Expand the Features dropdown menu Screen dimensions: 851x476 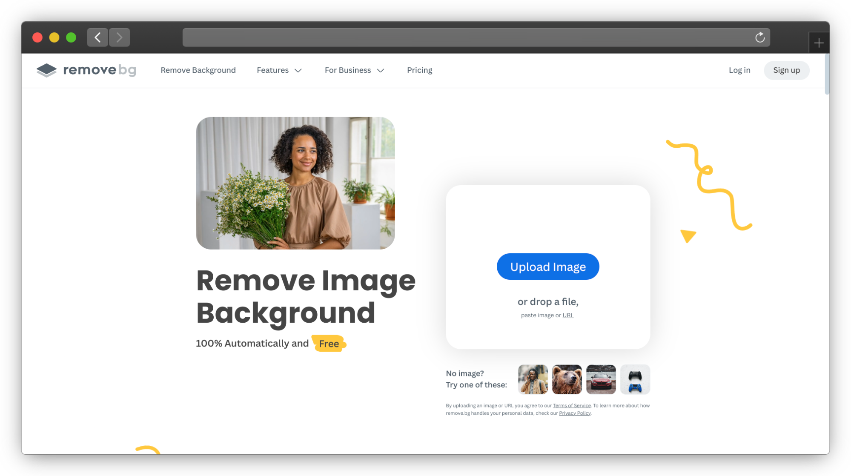click(279, 70)
